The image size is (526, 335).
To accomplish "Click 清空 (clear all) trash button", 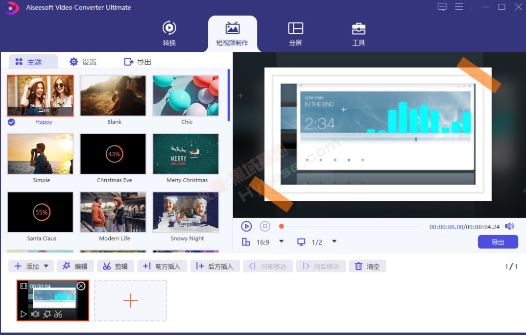I will point(368,266).
